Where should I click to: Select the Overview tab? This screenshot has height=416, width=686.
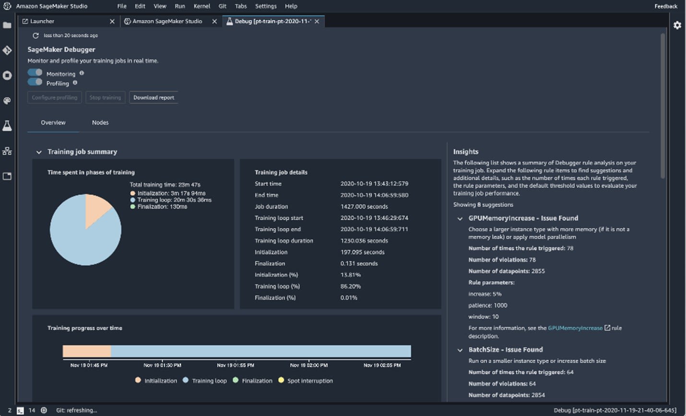click(53, 123)
